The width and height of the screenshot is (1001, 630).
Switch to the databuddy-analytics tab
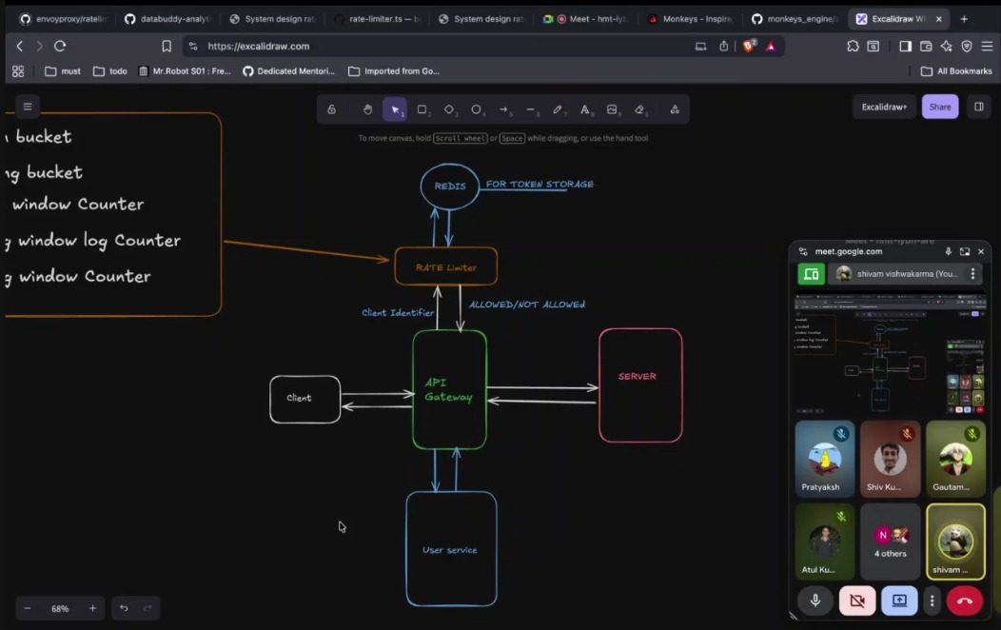(x=167, y=19)
